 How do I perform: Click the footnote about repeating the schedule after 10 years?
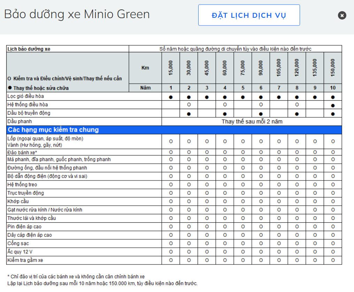(x=102, y=283)
